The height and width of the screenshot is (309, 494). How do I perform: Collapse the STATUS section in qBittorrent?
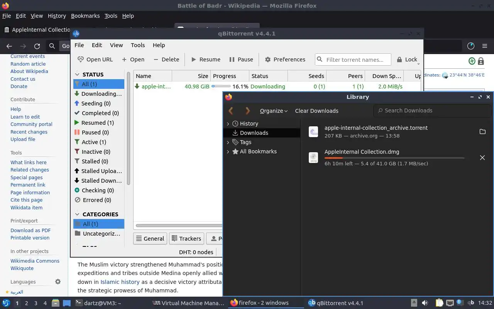[77, 75]
